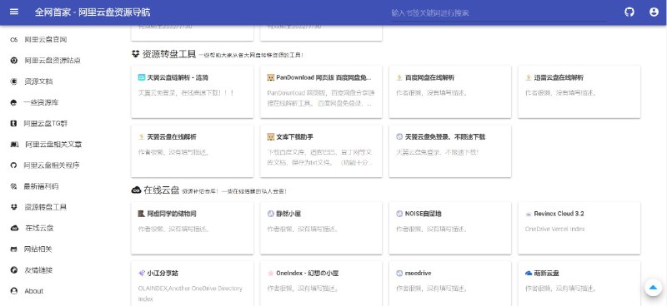Click the 全网首家 - 阿里云盘资源导航 site title
The height and width of the screenshot is (306, 667).
tap(93, 12)
